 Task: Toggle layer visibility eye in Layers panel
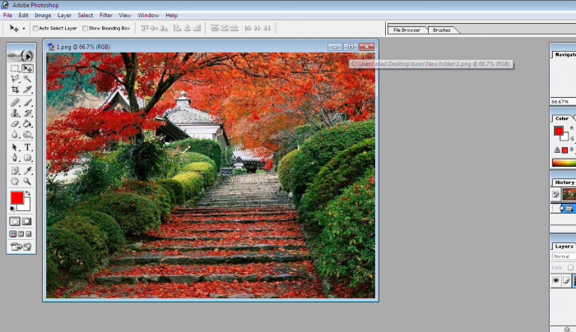(x=556, y=280)
